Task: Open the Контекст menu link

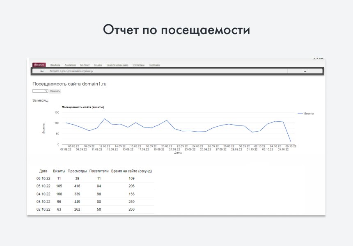Action: [x=85, y=65]
